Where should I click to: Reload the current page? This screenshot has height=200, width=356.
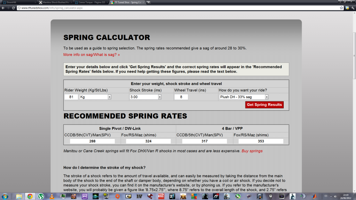(14, 8)
